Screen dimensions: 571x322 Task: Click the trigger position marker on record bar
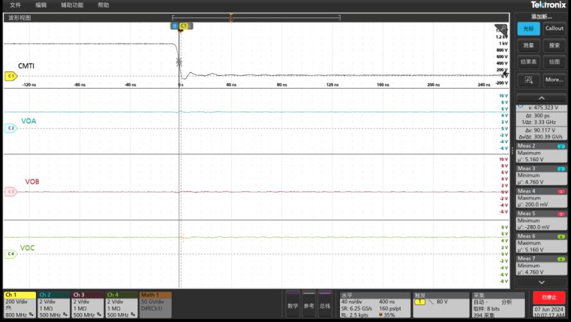point(231,17)
